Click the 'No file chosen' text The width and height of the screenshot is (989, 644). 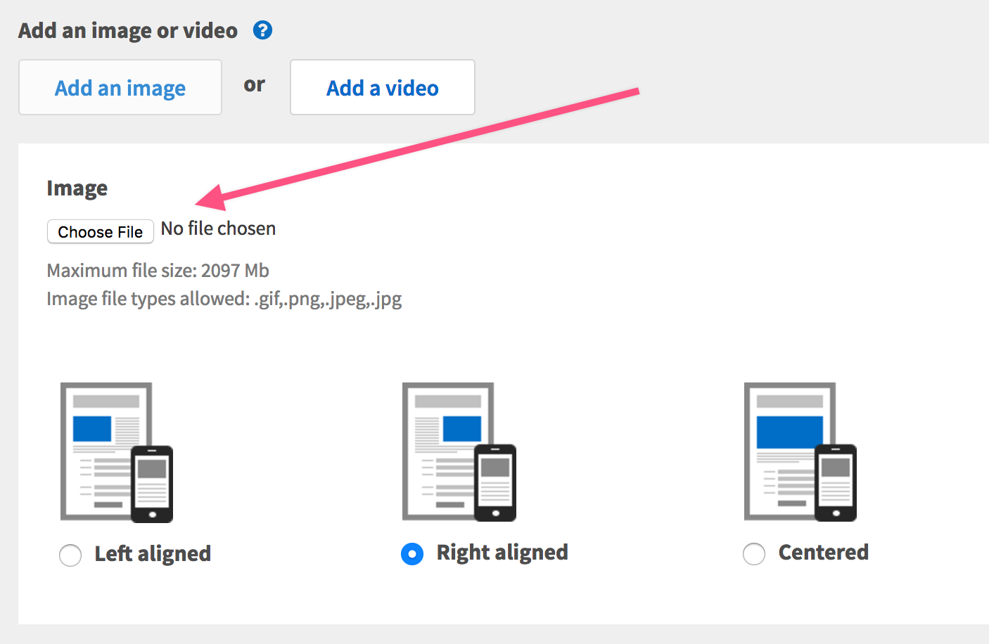pos(218,229)
